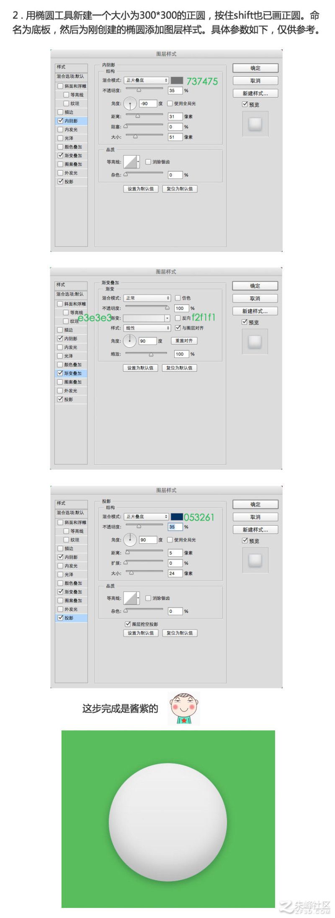Select 渐变叠加 row in Inner Shadow dialog list

coord(71,156)
